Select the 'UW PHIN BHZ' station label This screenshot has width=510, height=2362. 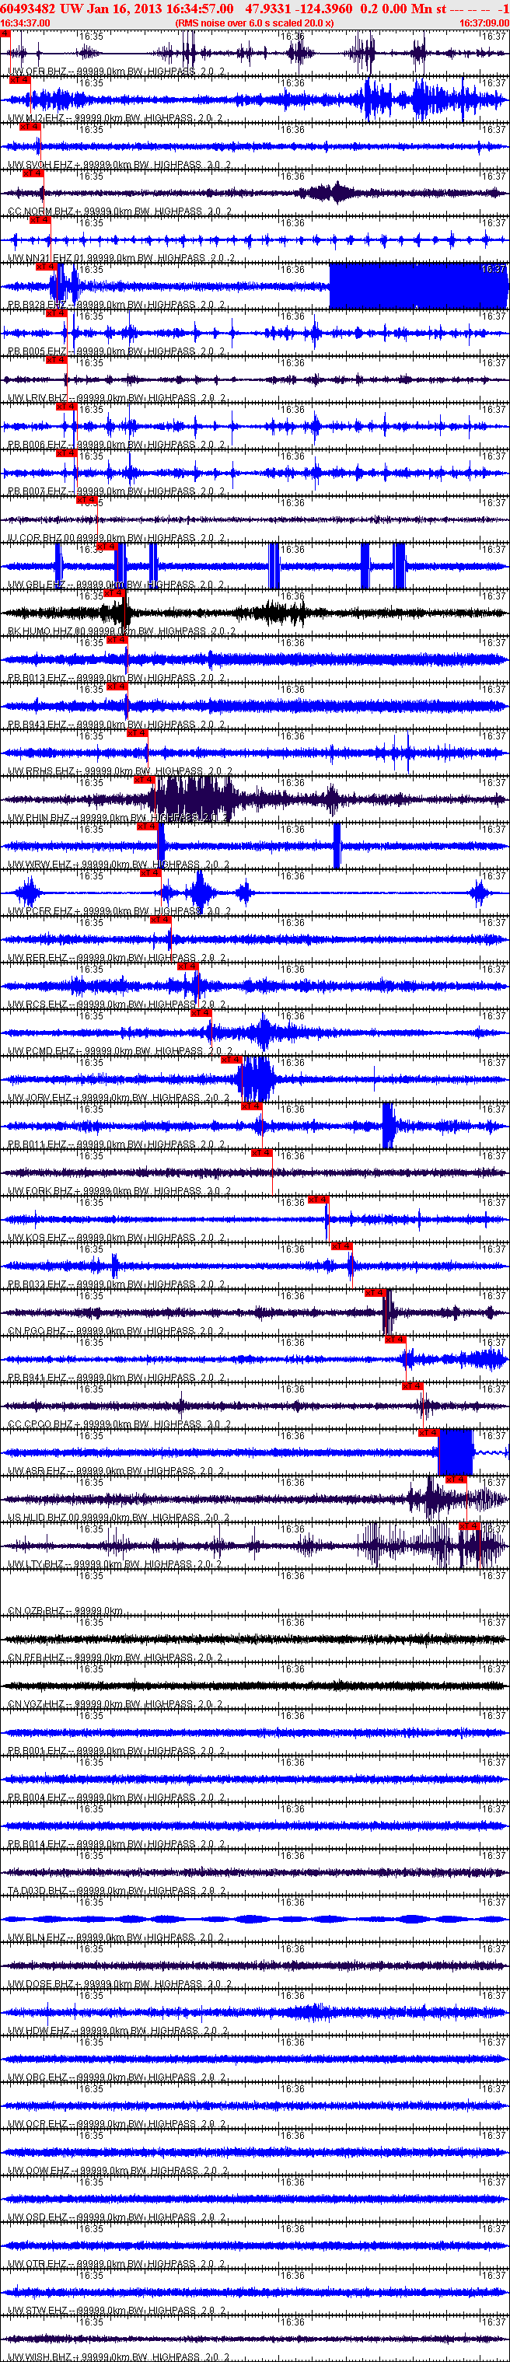click(39, 818)
